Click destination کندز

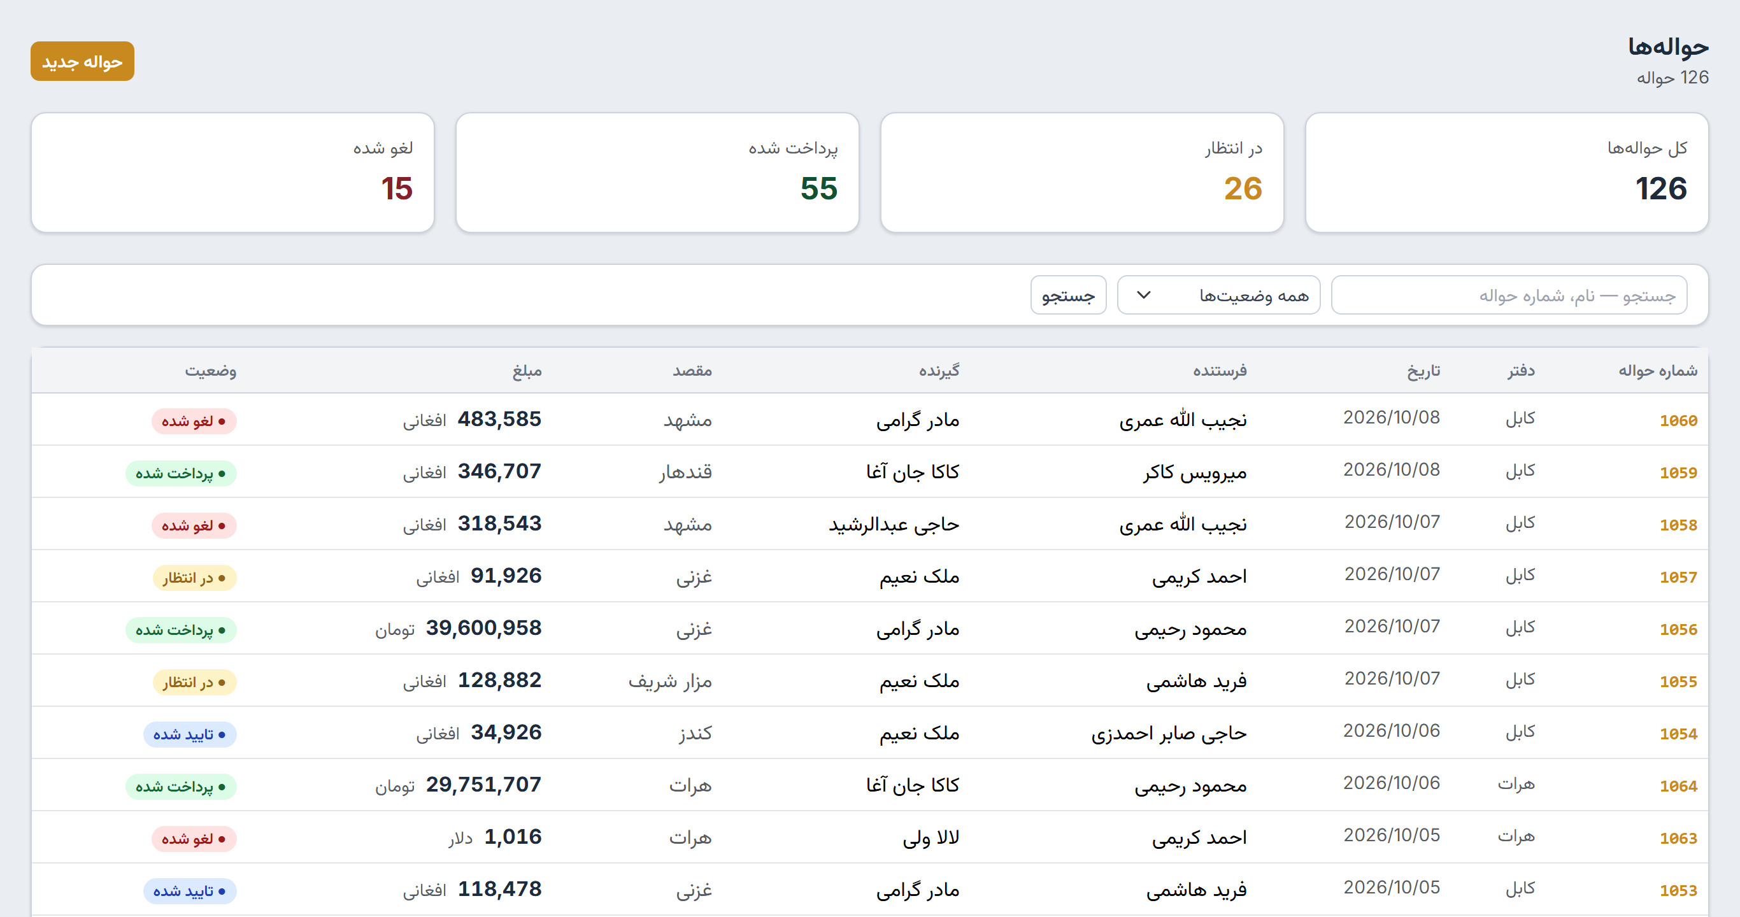pyautogui.click(x=695, y=734)
